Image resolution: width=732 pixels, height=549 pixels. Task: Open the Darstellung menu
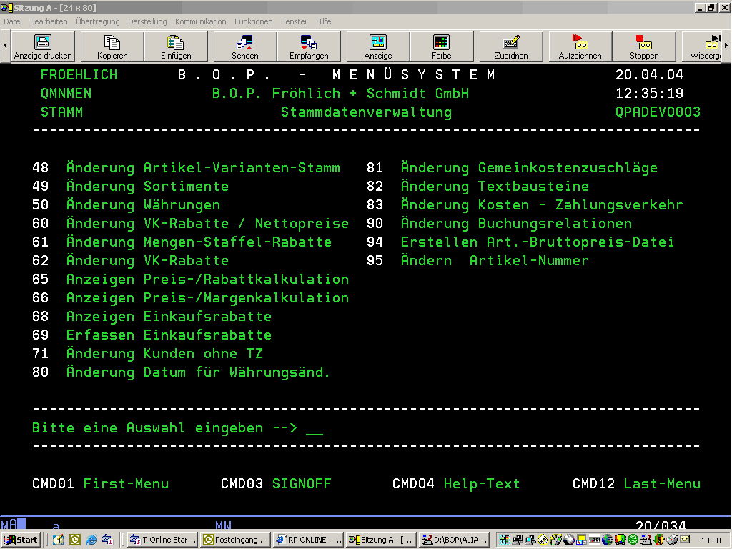(x=147, y=21)
